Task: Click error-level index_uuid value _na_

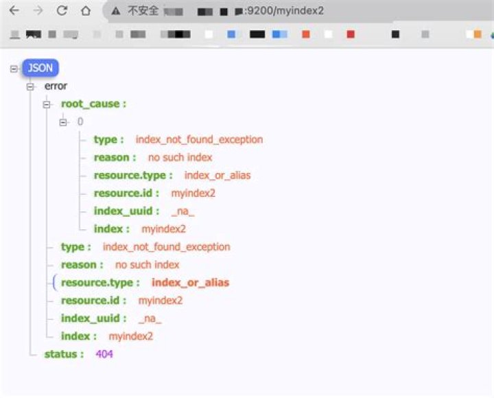Action: click(x=150, y=318)
